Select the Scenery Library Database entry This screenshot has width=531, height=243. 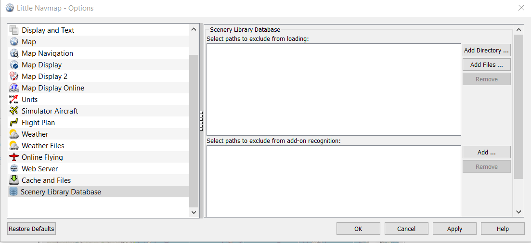98,192
